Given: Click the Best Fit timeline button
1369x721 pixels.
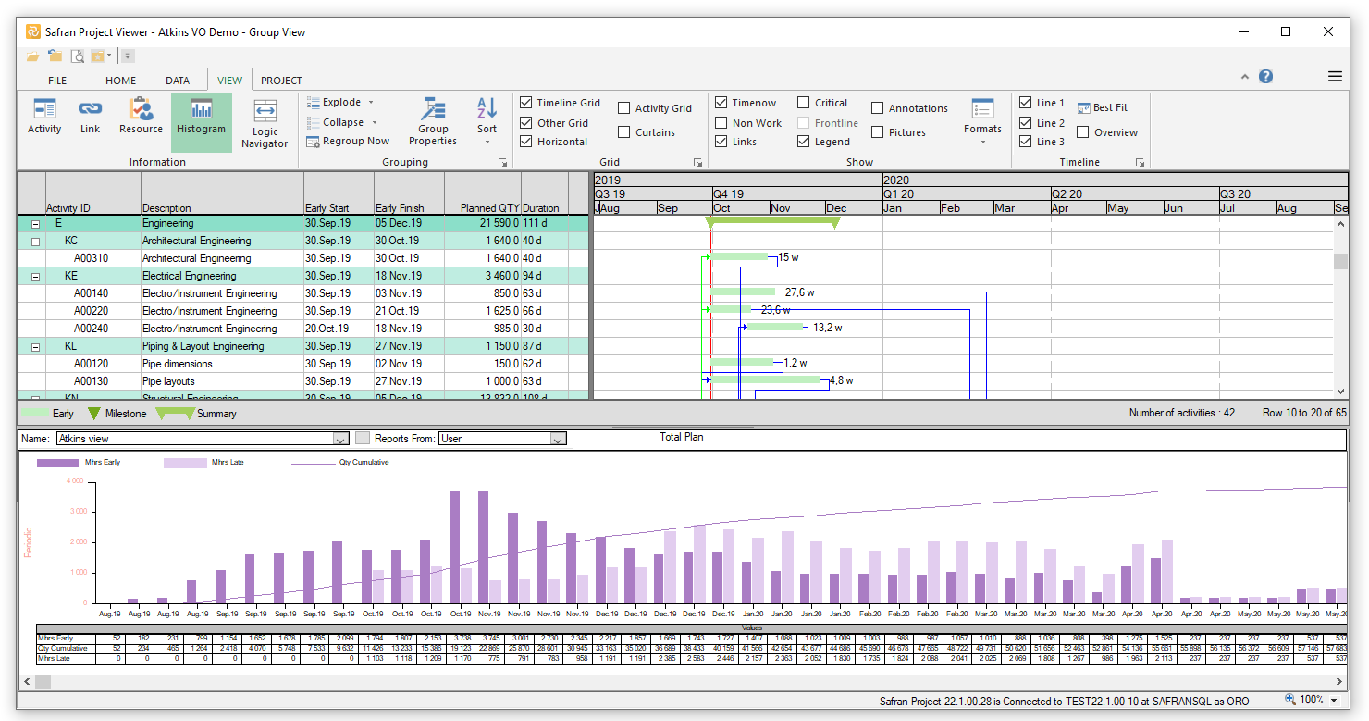Looking at the screenshot, I should (1102, 107).
